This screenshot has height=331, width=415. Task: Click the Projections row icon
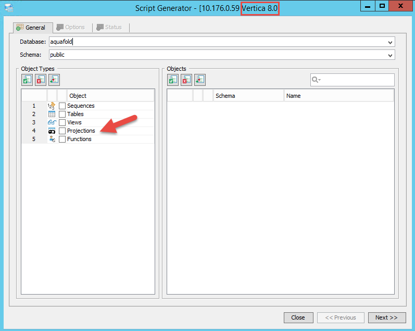pyautogui.click(x=52, y=131)
